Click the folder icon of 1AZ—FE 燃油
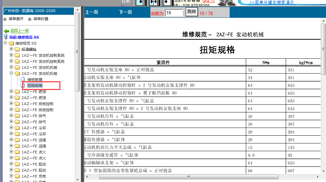The width and height of the screenshot is (326, 182). click(x=17, y=92)
